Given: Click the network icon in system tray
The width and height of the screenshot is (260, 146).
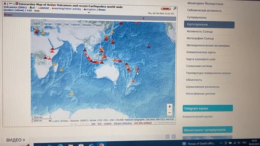Looking at the screenshot, I should [x=234, y=143].
